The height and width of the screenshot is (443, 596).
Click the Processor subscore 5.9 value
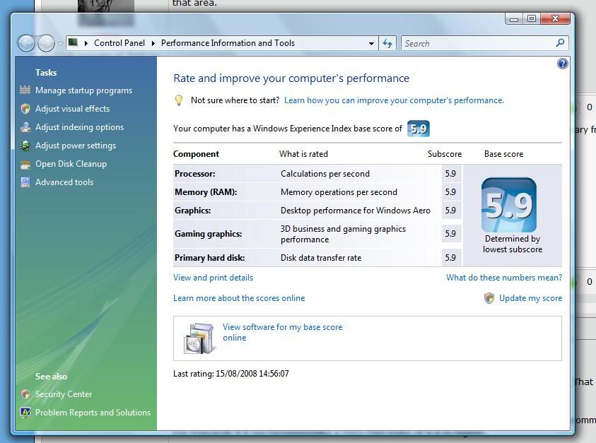[450, 174]
